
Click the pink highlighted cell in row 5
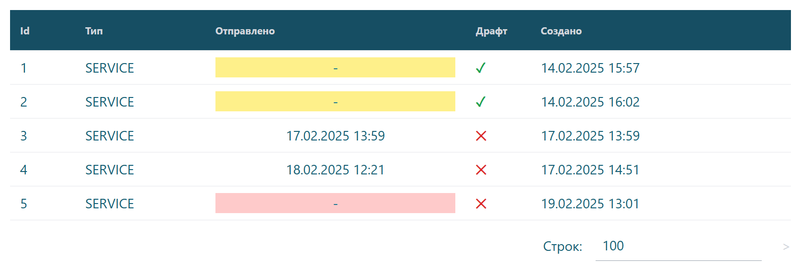tap(335, 203)
